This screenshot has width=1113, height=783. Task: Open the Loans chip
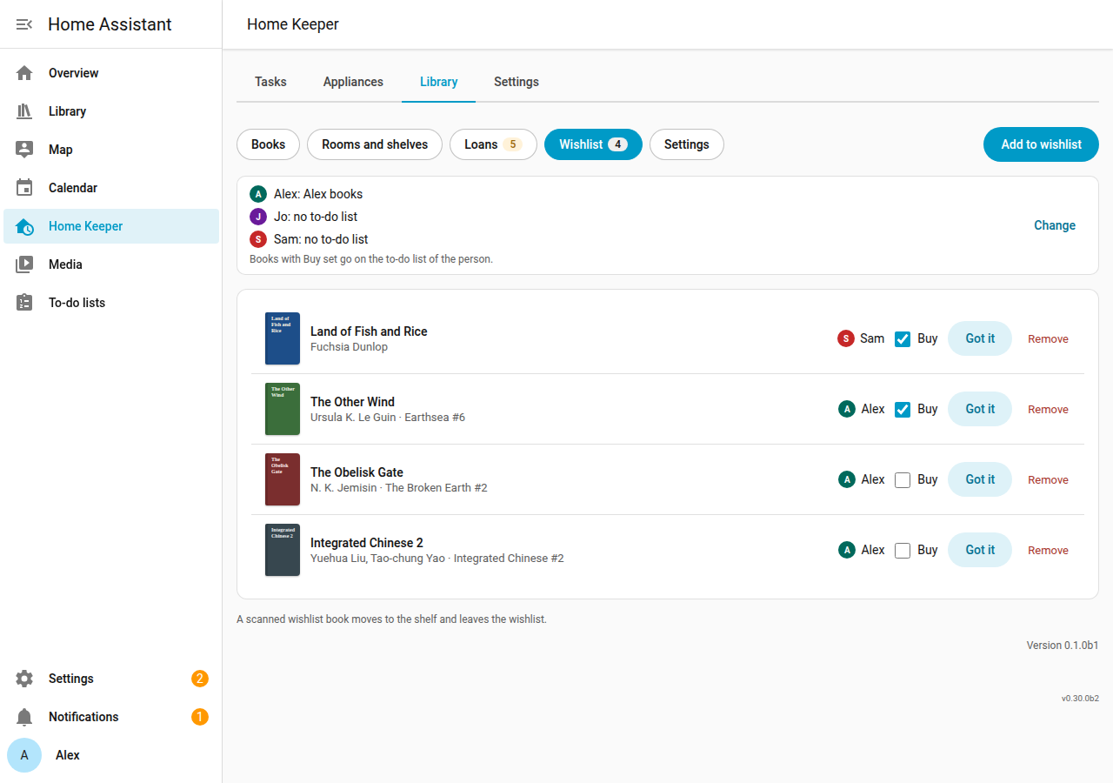493,144
